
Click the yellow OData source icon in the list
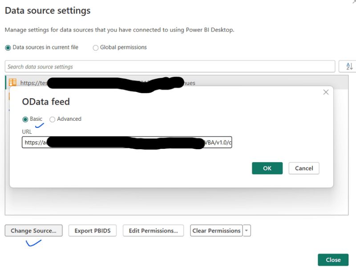13,83
